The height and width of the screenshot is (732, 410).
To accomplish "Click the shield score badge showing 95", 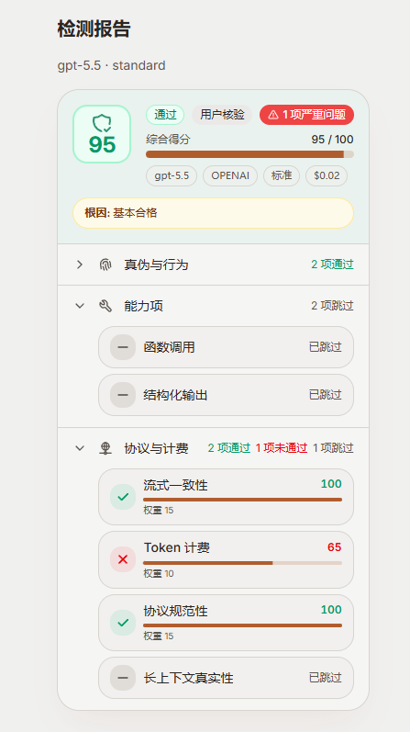I will (102, 134).
